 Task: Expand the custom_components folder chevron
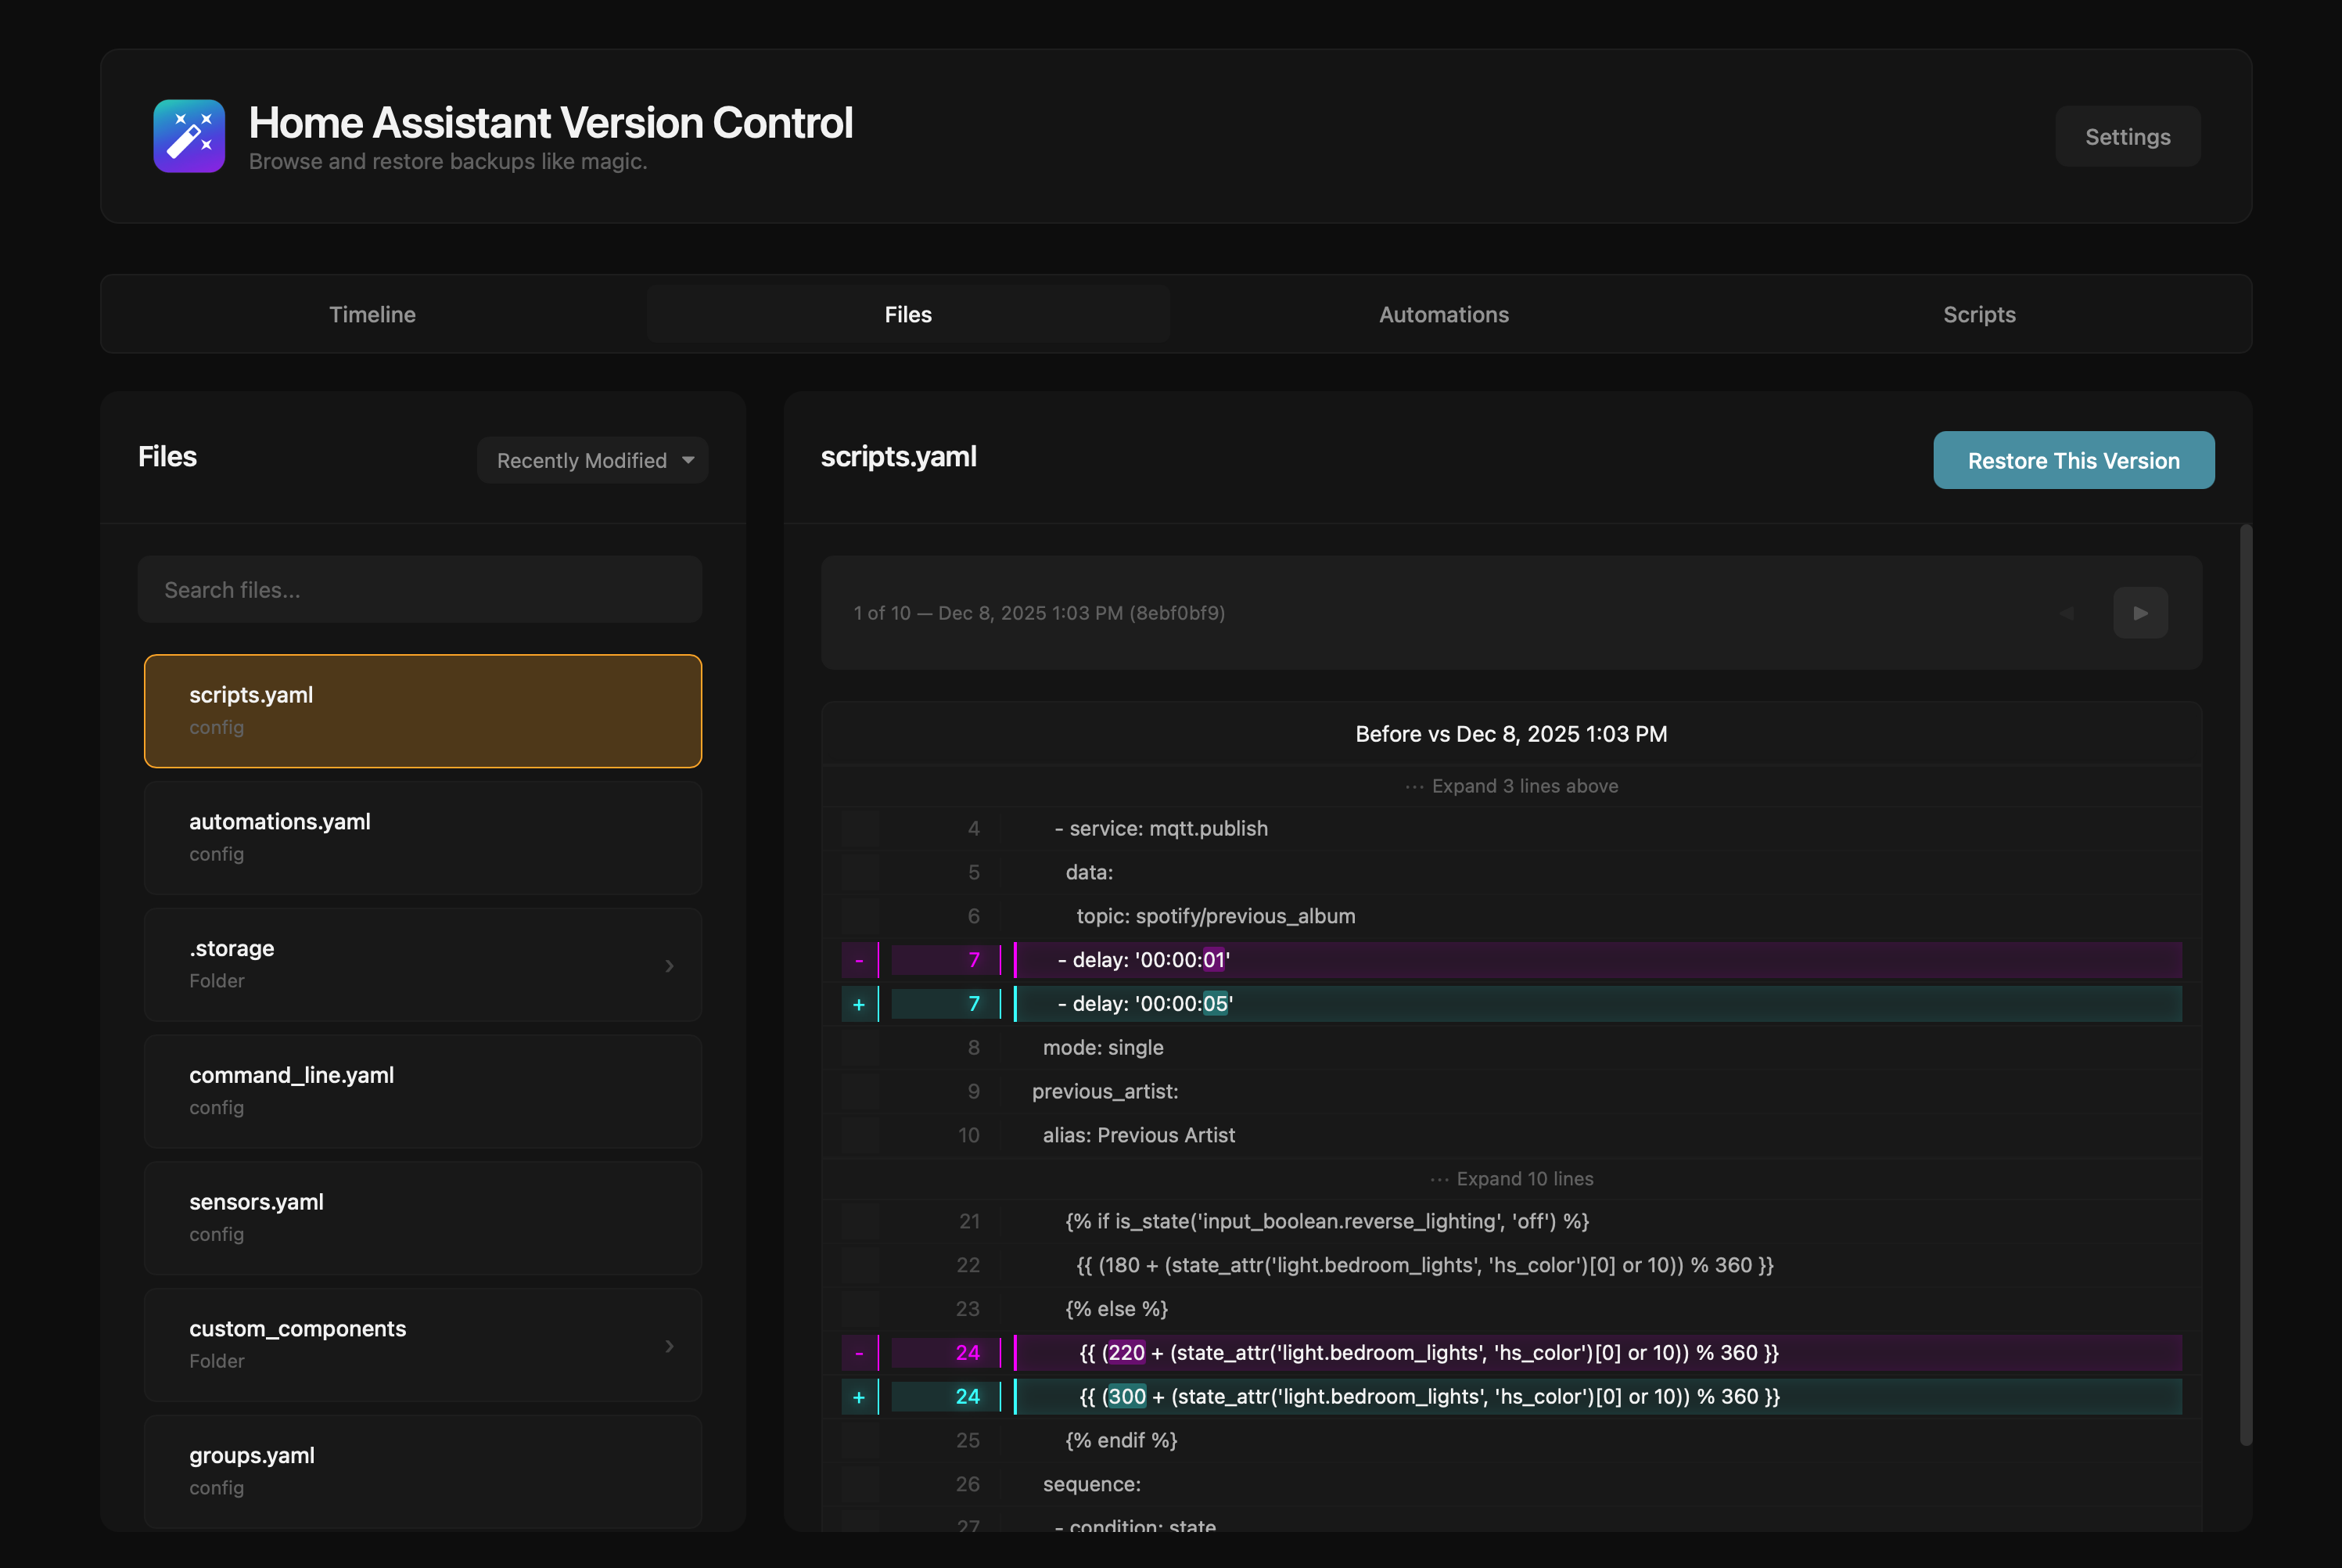669,1346
